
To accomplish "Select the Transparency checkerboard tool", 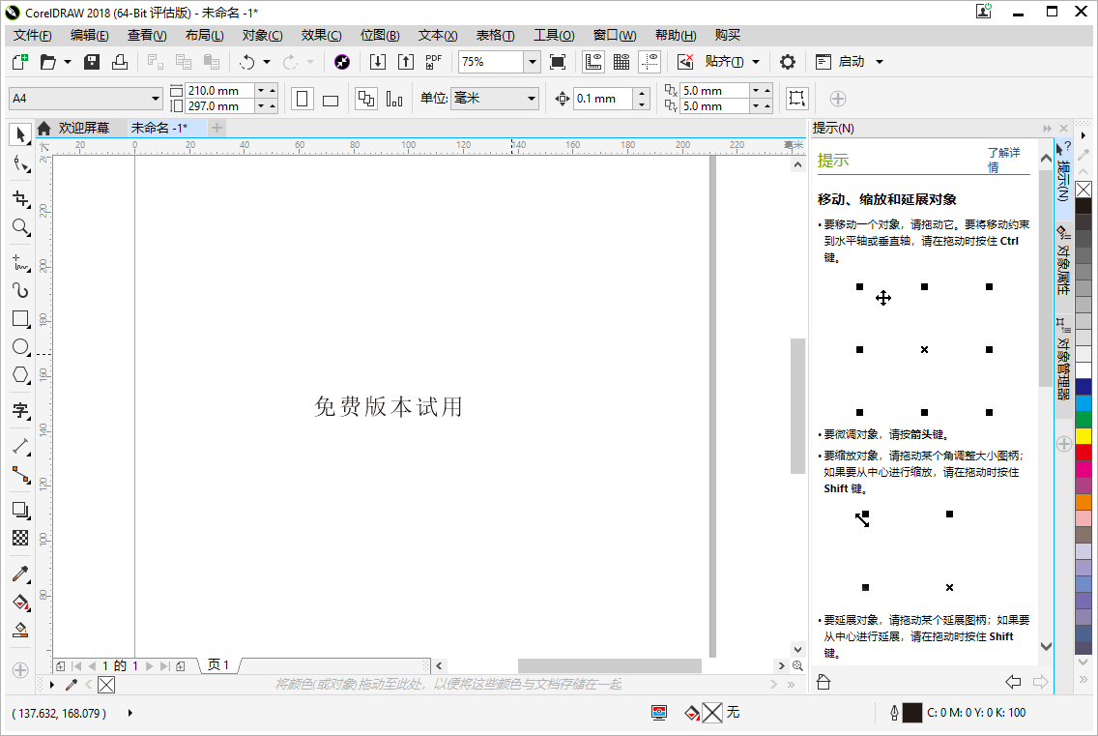I will point(20,538).
